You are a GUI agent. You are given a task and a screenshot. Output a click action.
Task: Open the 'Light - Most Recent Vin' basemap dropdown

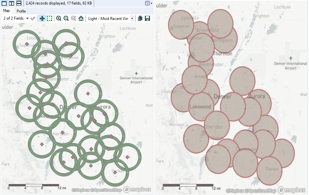tap(111, 19)
